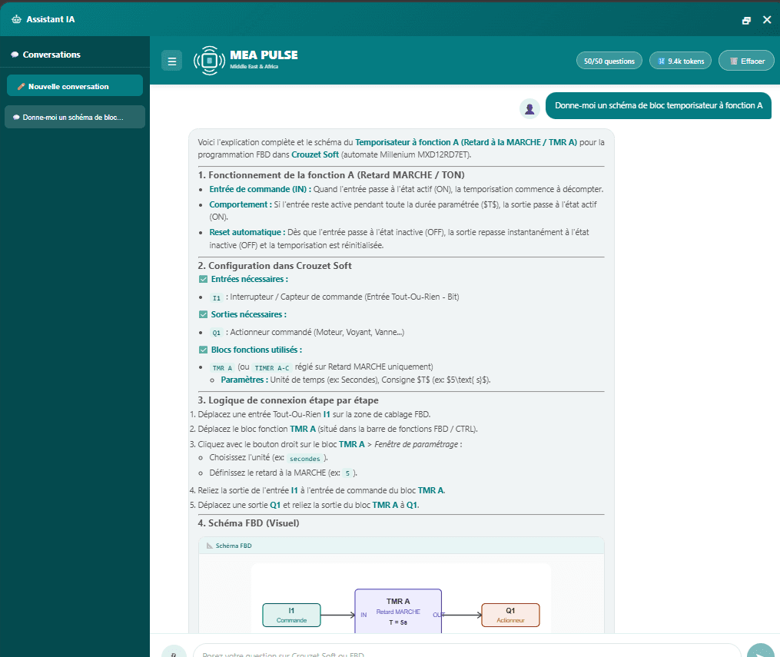Click the TMR A block in diagram
The width and height of the screenshot is (780, 657).
(x=398, y=611)
